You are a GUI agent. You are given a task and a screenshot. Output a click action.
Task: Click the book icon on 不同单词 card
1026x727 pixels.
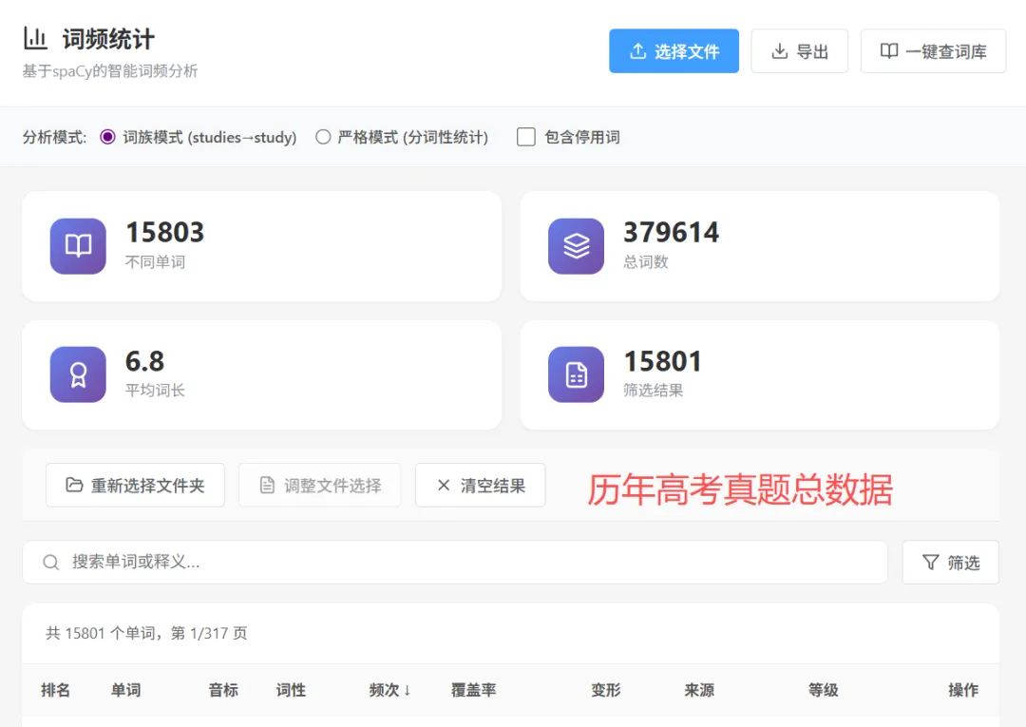point(77,245)
